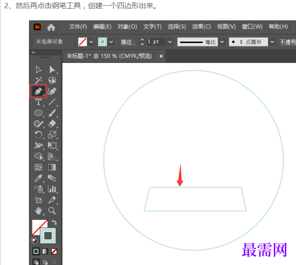
Task: Select the Eraser tool
Action: point(52,124)
